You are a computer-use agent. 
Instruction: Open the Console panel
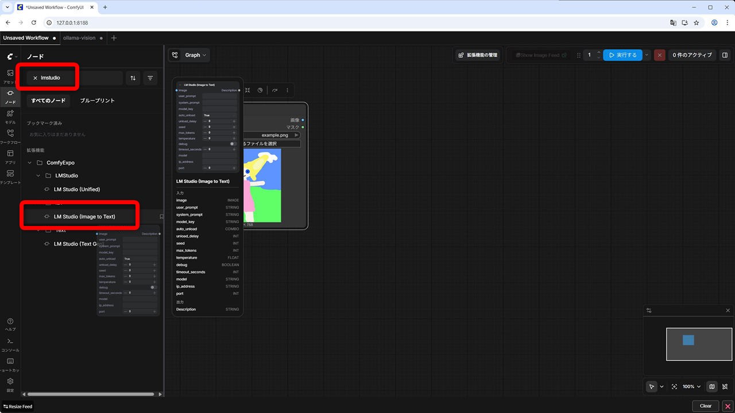click(10, 344)
